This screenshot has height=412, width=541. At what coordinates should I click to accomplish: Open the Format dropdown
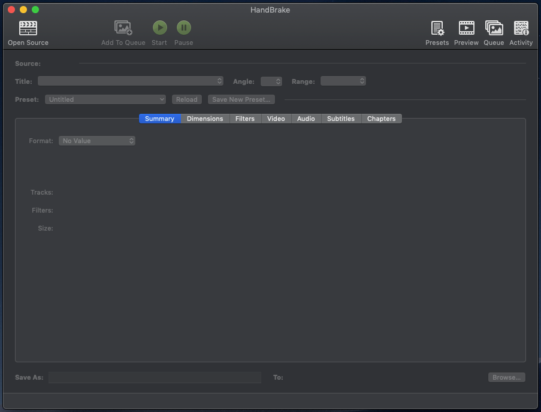[x=96, y=140]
